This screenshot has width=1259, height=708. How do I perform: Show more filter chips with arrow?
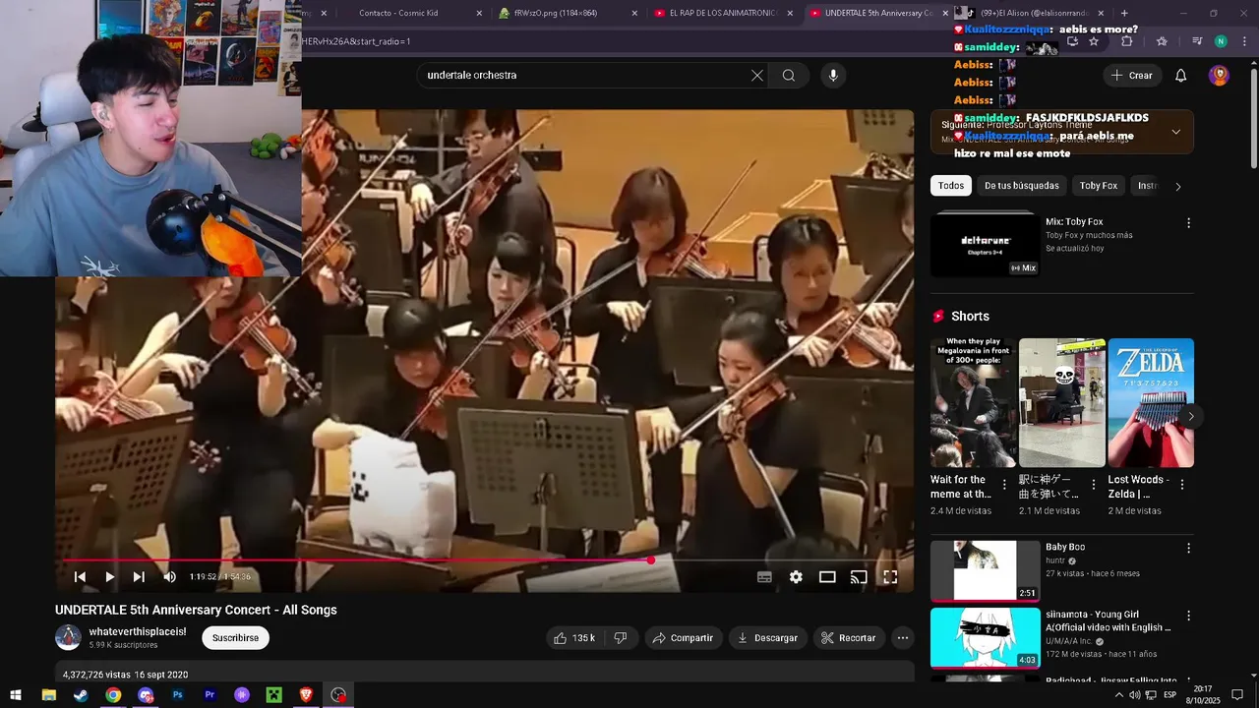pos(1178,187)
